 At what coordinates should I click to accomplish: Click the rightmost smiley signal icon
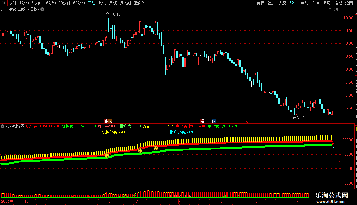[156, 148]
